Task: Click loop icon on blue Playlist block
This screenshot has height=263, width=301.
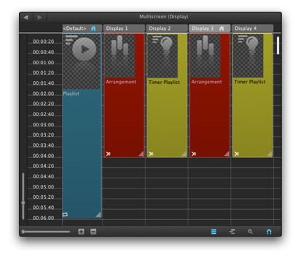Action: click(65, 215)
